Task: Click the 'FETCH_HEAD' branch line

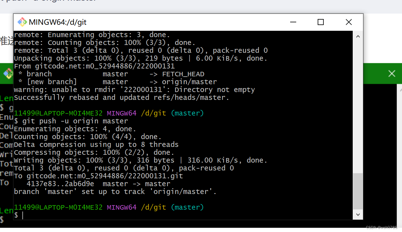Action: tap(111, 74)
